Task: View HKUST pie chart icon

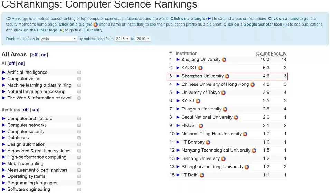Action: (x=201, y=126)
